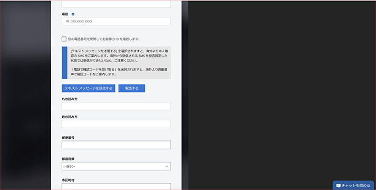The image size is (376, 190).
Task: Click the partially visible field above 電話
Action: tap(117, 4)
